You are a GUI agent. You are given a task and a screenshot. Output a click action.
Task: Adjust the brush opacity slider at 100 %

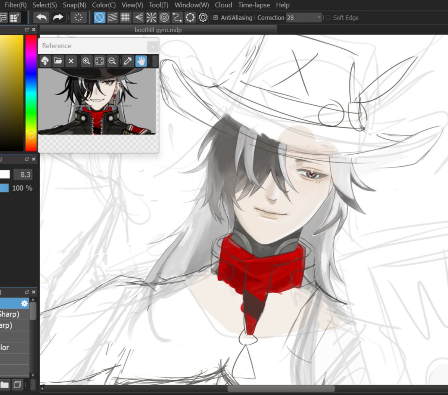click(4, 188)
